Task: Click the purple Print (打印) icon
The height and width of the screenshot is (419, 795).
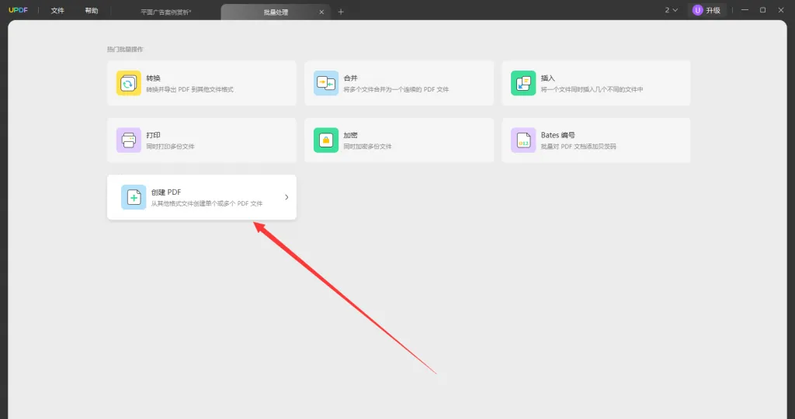Action: (129, 140)
